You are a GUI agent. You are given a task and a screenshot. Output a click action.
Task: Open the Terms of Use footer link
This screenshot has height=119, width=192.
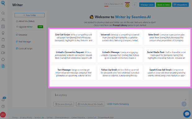39,117
